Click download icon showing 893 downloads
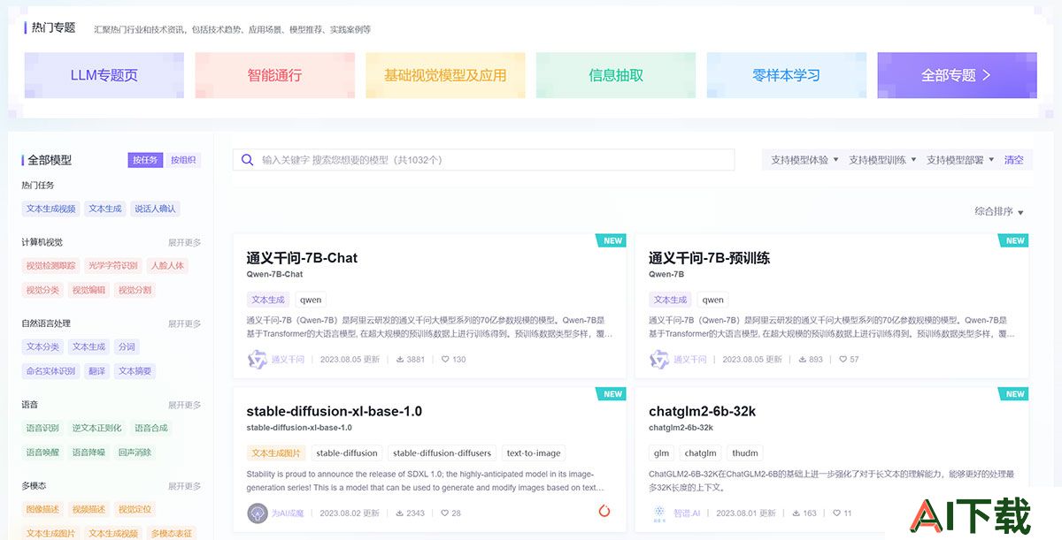1062x540 pixels. click(x=802, y=360)
